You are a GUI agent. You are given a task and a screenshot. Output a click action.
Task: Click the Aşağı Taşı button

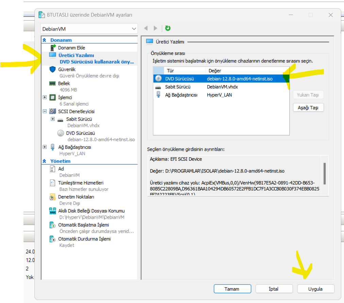click(x=308, y=108)
